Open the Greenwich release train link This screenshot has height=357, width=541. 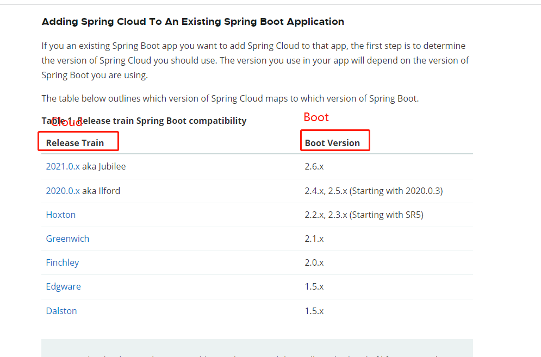[67, 239]
